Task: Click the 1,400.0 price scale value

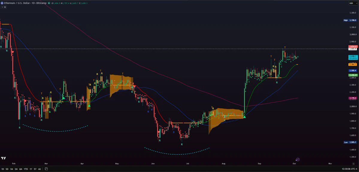Action: click(x=353, y=150)
